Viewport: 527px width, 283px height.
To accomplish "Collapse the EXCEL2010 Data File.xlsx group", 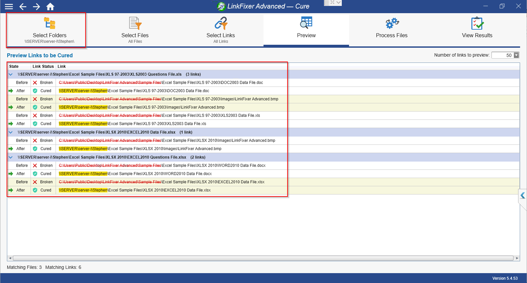I will coord(11,132).
